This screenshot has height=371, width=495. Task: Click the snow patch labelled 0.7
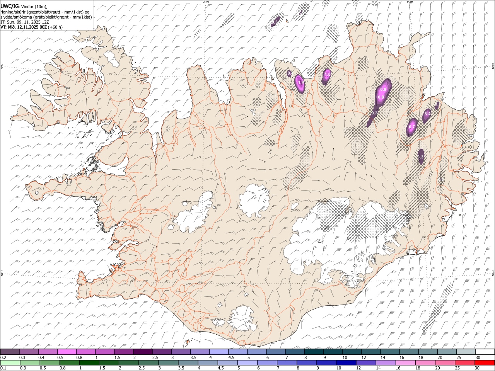(x=411, y=127)
